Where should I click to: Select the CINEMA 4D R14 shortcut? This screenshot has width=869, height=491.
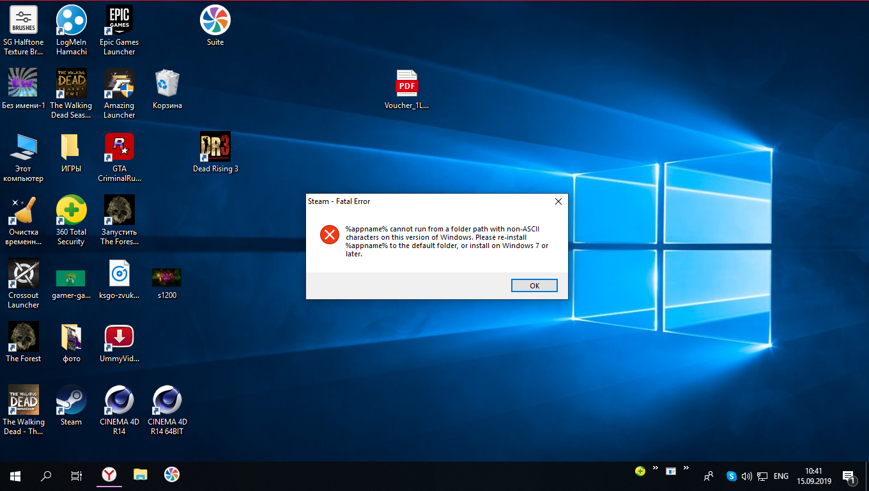tap(119, 410)
